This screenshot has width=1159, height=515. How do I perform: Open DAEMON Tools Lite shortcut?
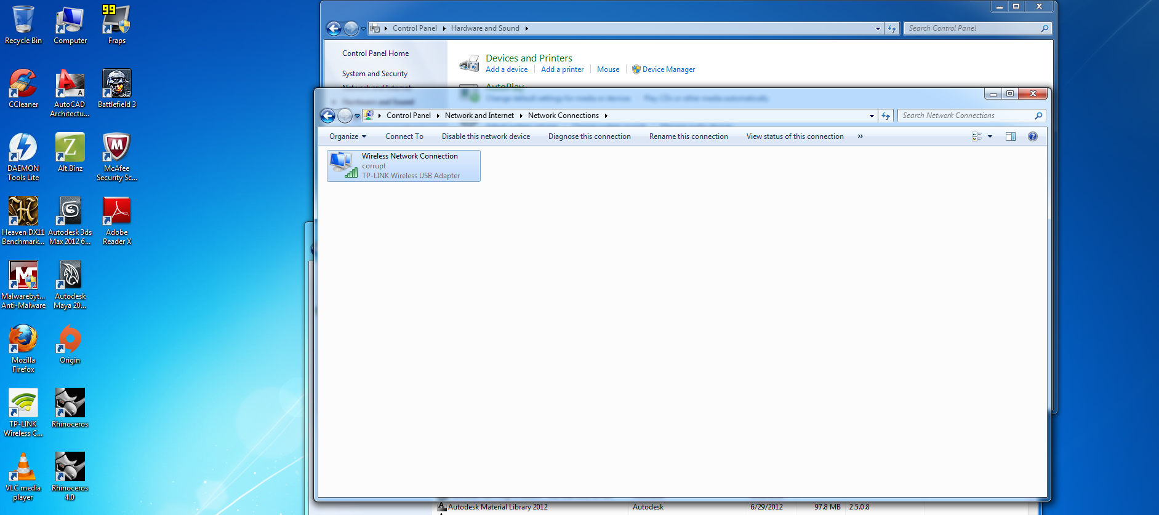[23, 157]
